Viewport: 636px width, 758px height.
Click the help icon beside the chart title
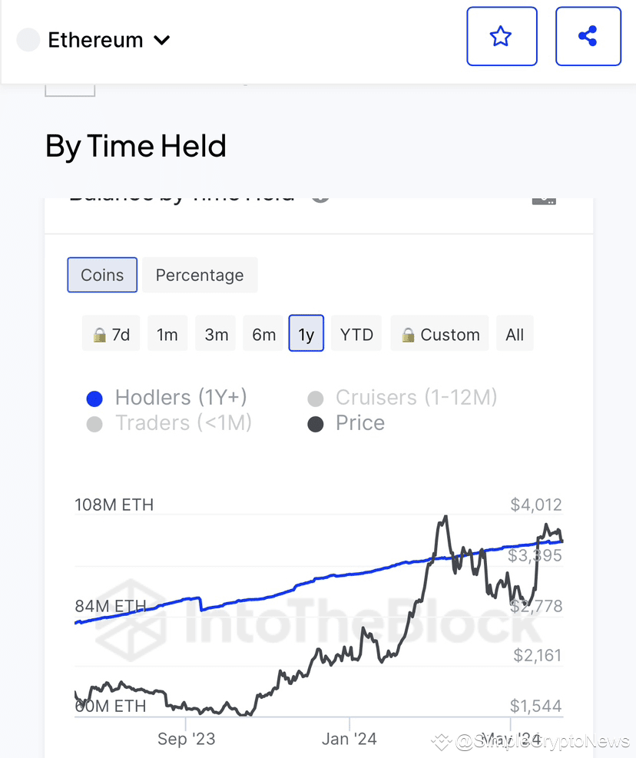click(320, 197)
